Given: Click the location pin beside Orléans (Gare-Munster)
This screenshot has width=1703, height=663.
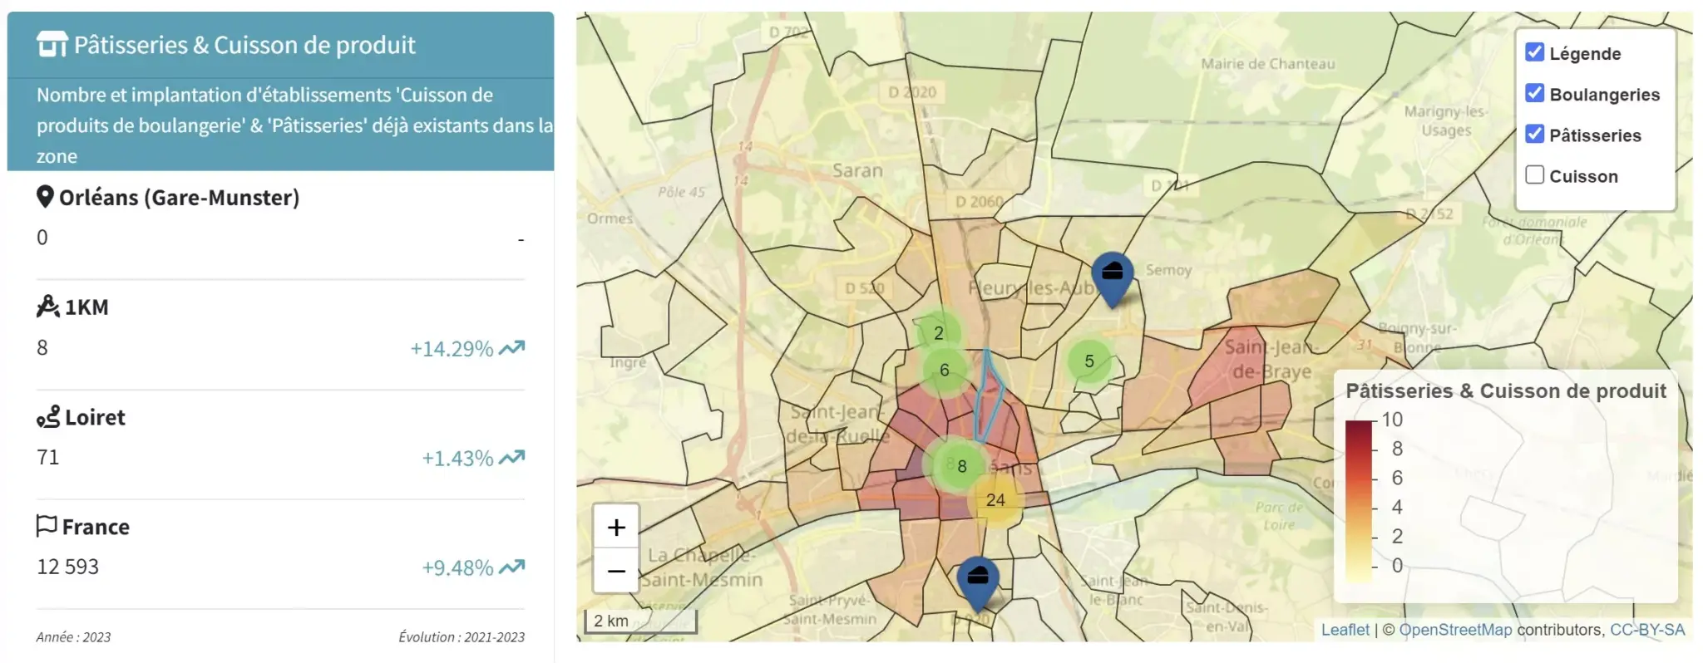Looking at the screenshot, I should [x=45, y=197].
